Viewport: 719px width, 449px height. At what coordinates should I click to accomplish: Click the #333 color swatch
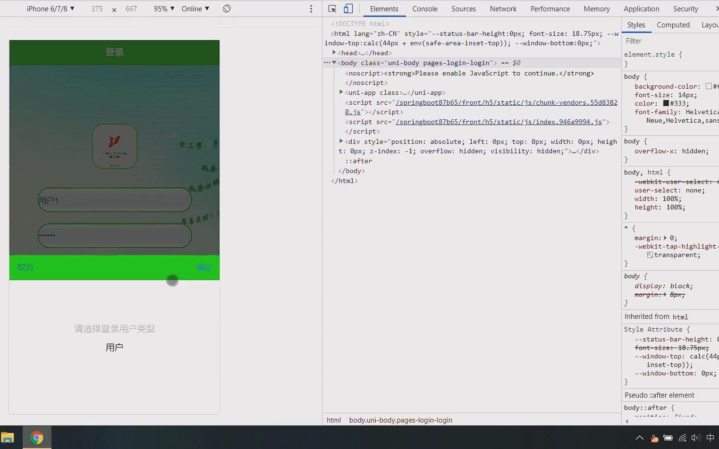pos(666,103)
